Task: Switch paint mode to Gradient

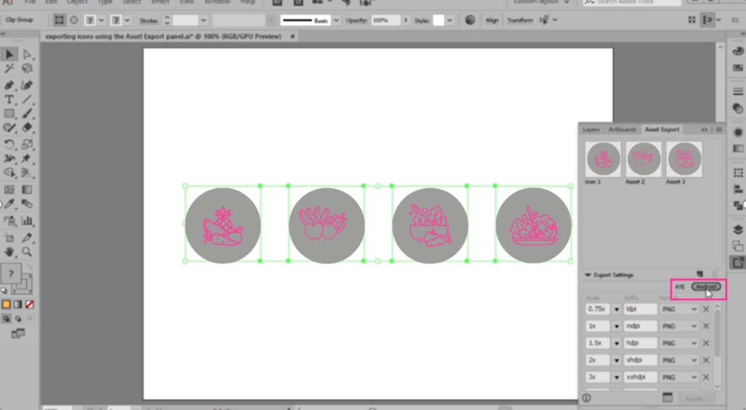Action: 17,304
